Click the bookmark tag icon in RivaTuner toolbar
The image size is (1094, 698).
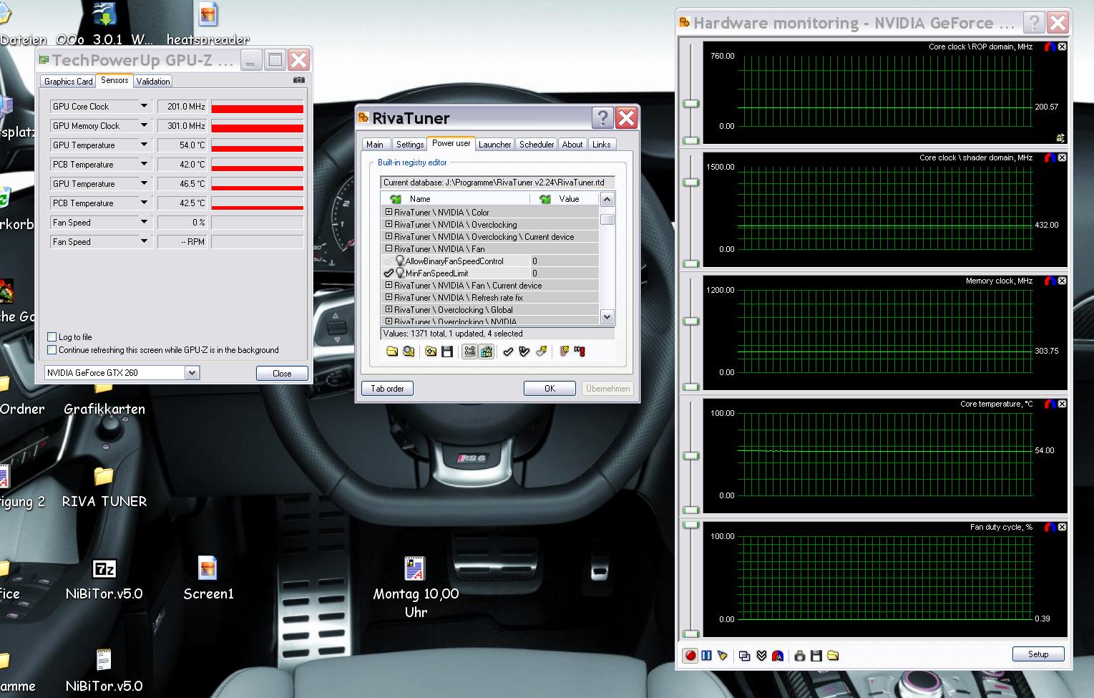click(x=564, y=352)
